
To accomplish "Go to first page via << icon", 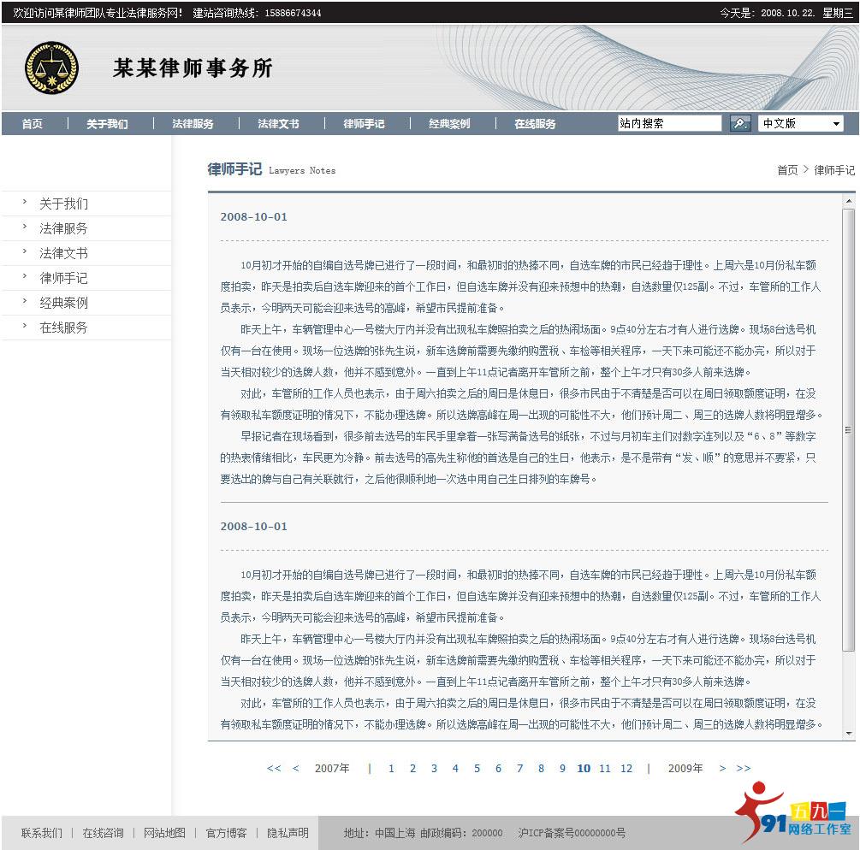I will (x=274, y=769).
